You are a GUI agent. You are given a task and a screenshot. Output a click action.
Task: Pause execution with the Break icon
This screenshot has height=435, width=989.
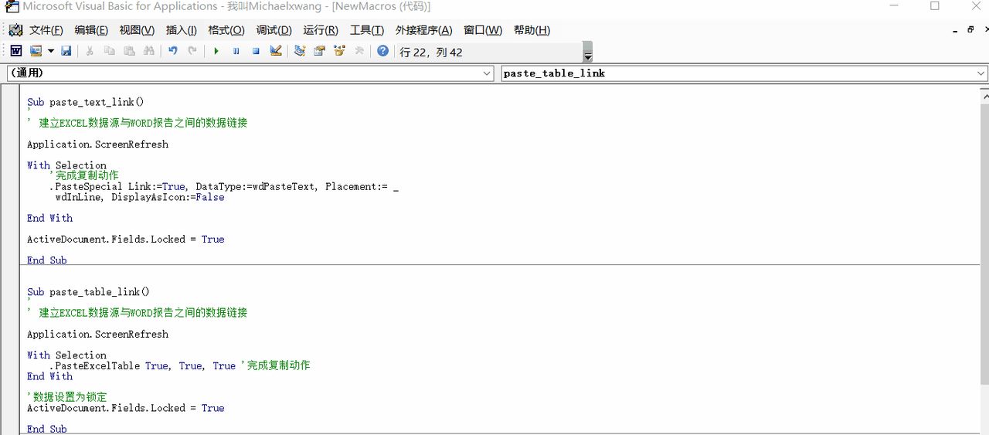[x=236, y=51]
